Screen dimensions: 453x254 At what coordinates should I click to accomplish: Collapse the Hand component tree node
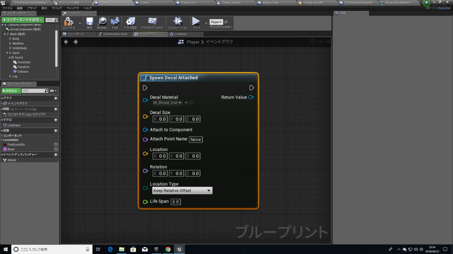point(7,53)
